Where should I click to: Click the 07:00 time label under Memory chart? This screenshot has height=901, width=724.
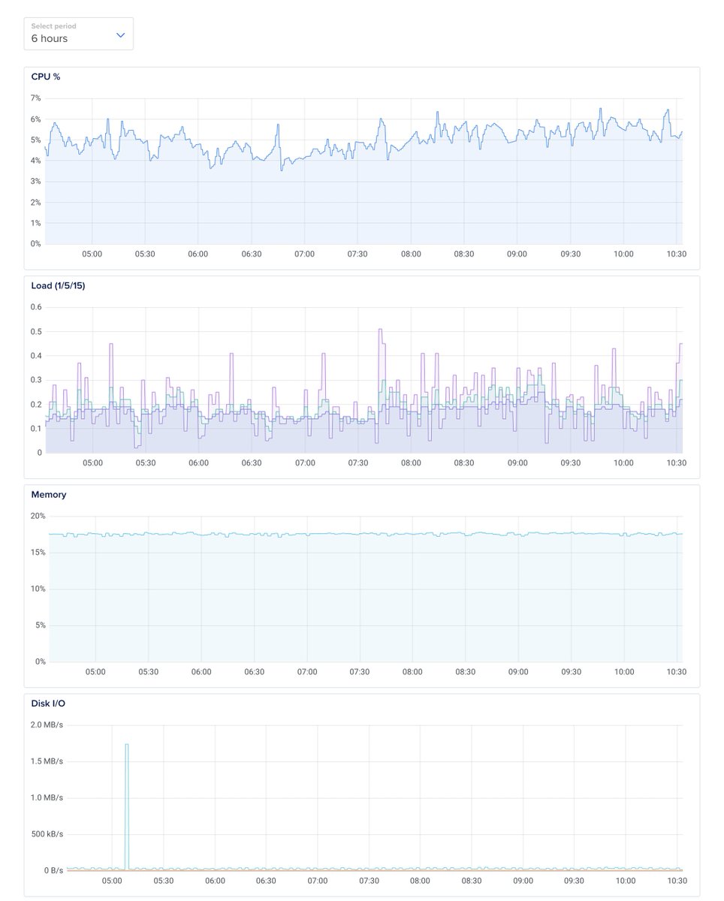(x=307, y=671)
